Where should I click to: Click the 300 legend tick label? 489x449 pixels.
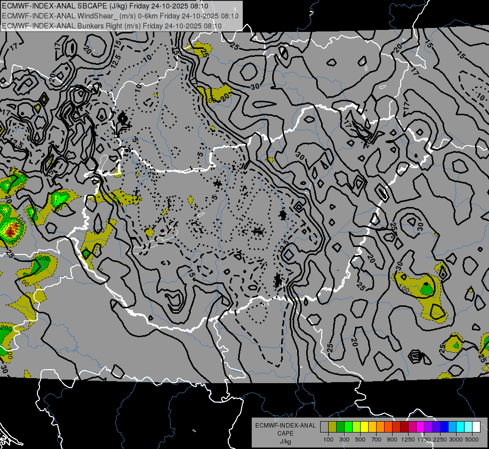pyautogui.click(x=344, y=440)
